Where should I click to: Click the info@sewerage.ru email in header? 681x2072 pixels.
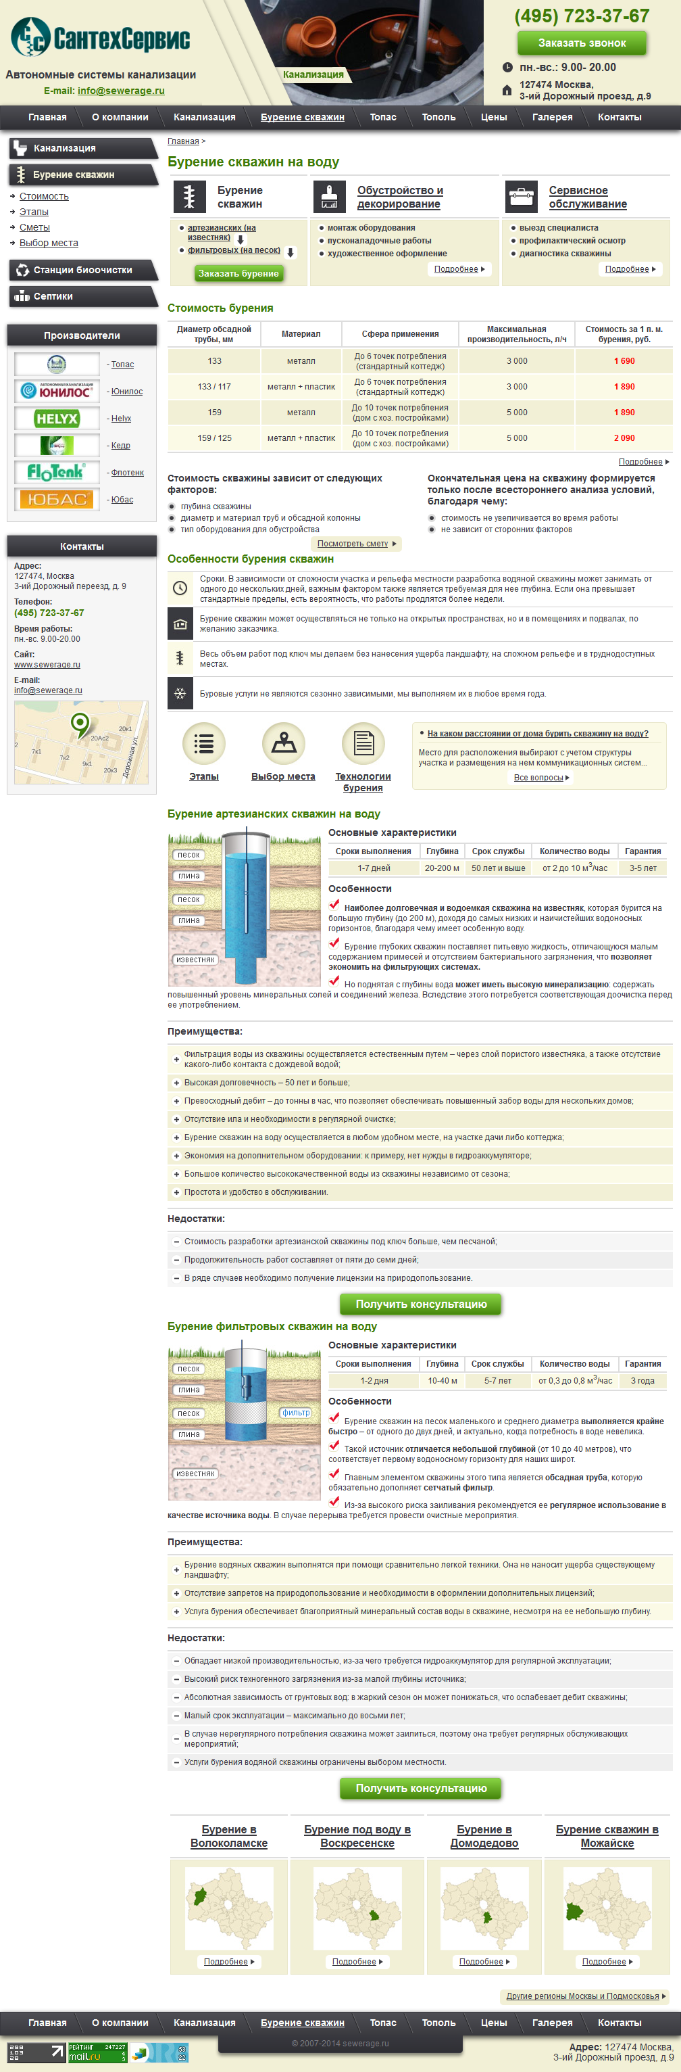pyautogui.click(x=121, y=91)
